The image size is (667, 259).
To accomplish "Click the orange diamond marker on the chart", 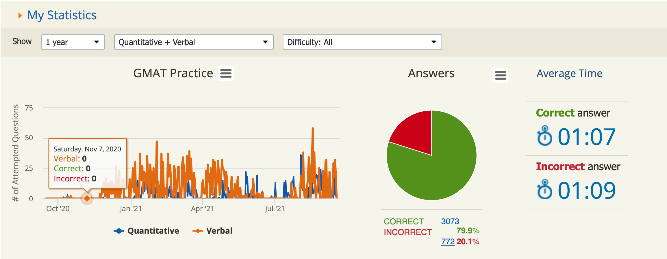I will pyautogui.click(x=87, y=198).
